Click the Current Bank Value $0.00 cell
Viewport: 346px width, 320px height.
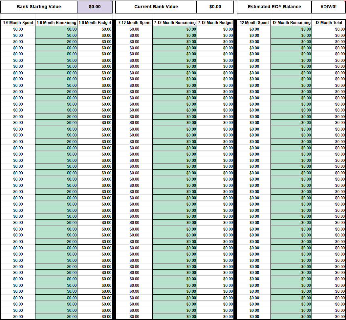215,7
